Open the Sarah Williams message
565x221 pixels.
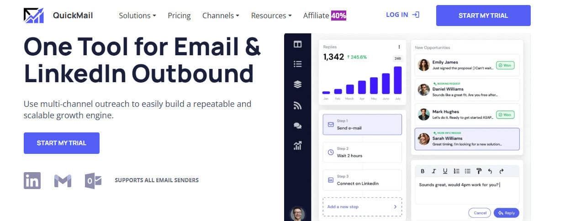click(x=467, y=139)
